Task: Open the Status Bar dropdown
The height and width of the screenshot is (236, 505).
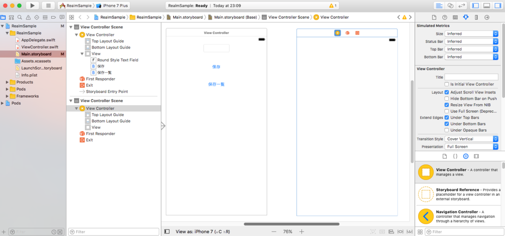Action: click(471, 41)
